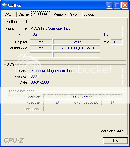Click the Model field showing F6S
This screenshot has width=130, height=147.
(x=59, y=34)
